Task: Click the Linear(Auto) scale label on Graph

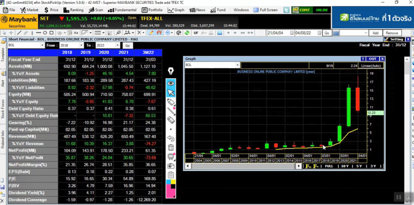Action: pos(371,66)
